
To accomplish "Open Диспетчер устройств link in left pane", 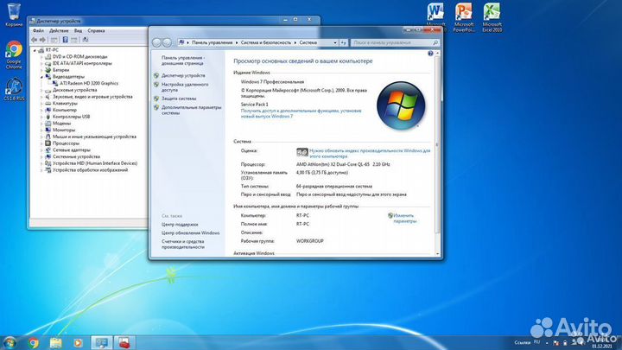I will (x=183, y=75).
